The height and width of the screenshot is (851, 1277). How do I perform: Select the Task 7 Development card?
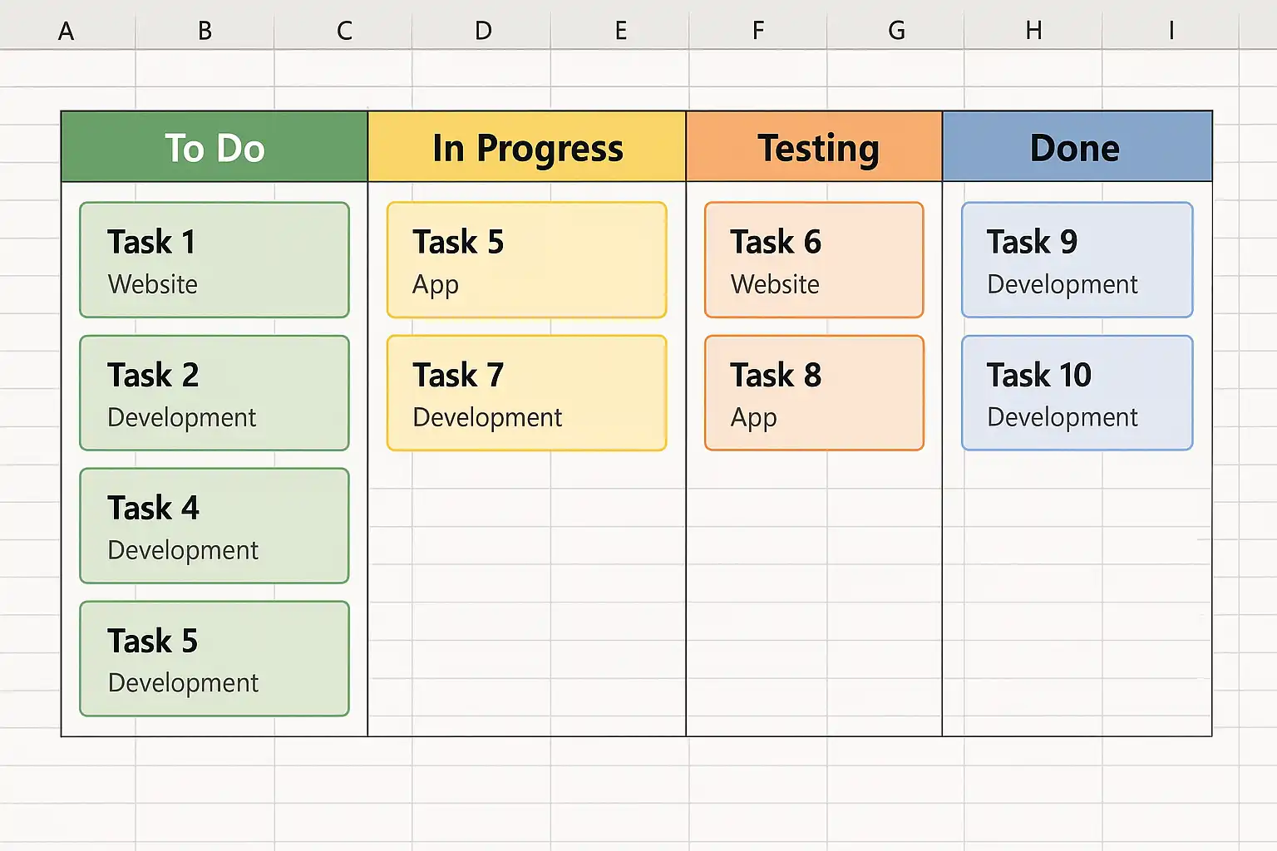(x=527, y=393)
